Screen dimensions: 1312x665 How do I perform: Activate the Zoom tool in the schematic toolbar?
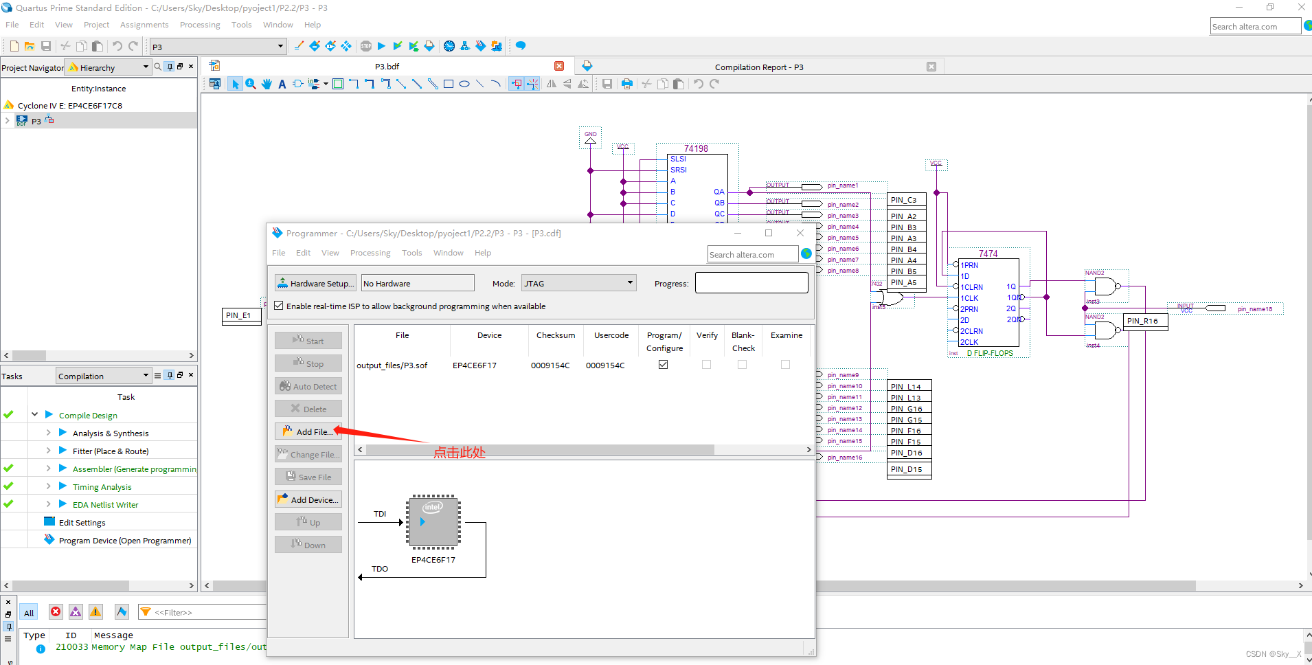(x=251, y=83)
